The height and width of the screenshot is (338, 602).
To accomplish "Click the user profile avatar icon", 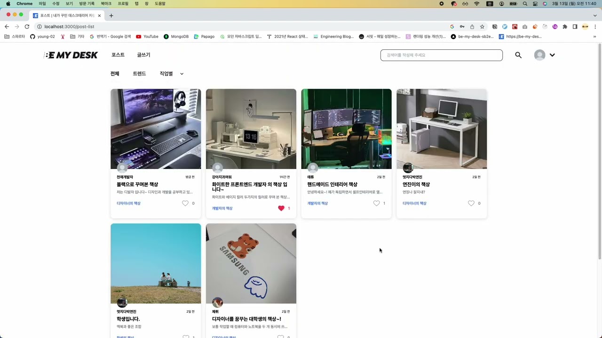I will tap(539, 55).
